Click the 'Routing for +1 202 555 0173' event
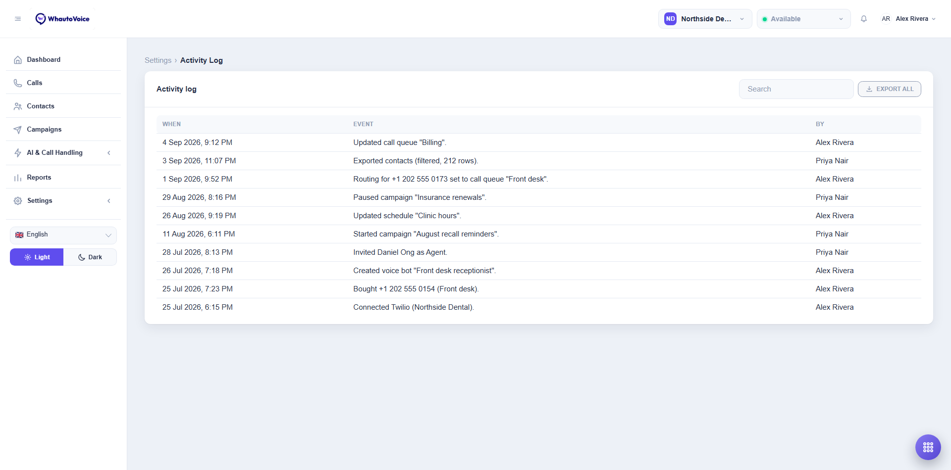 [451, 179]
